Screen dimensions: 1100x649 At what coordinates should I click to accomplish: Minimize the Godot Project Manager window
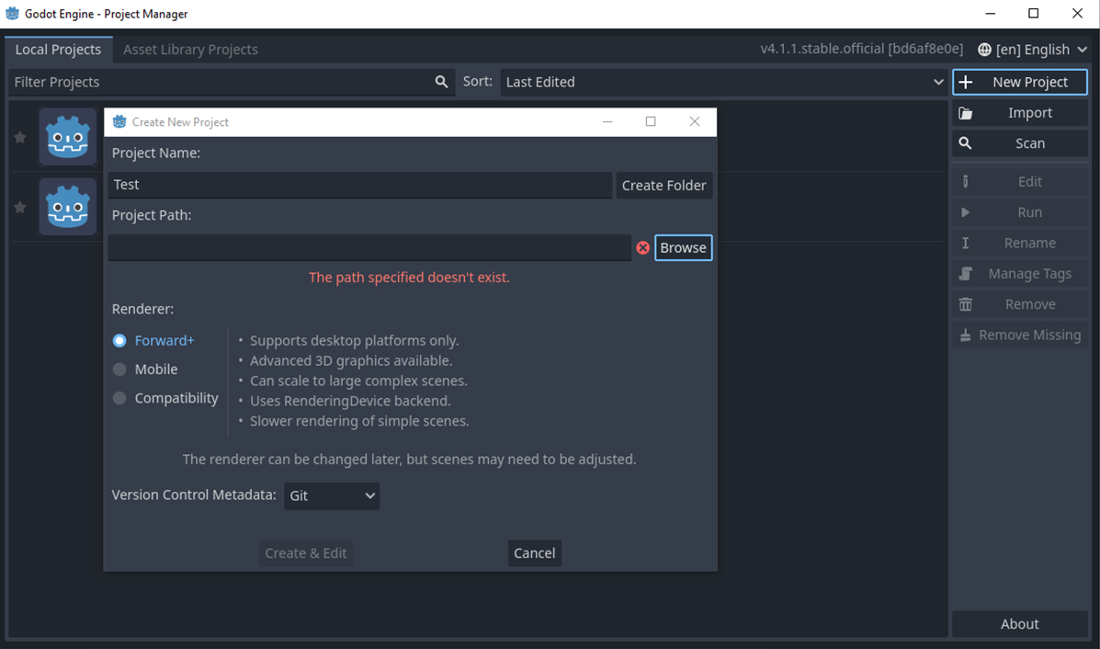pos(990,14)
